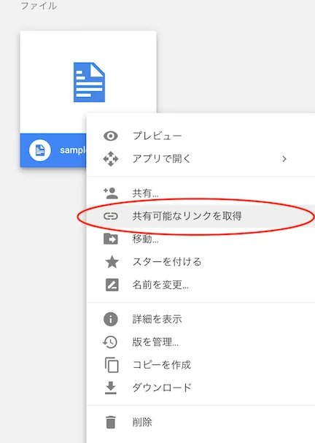Screen dimensions: 315x443
Task: Click the rename pencil icon
Action: (x=112, y=285)
